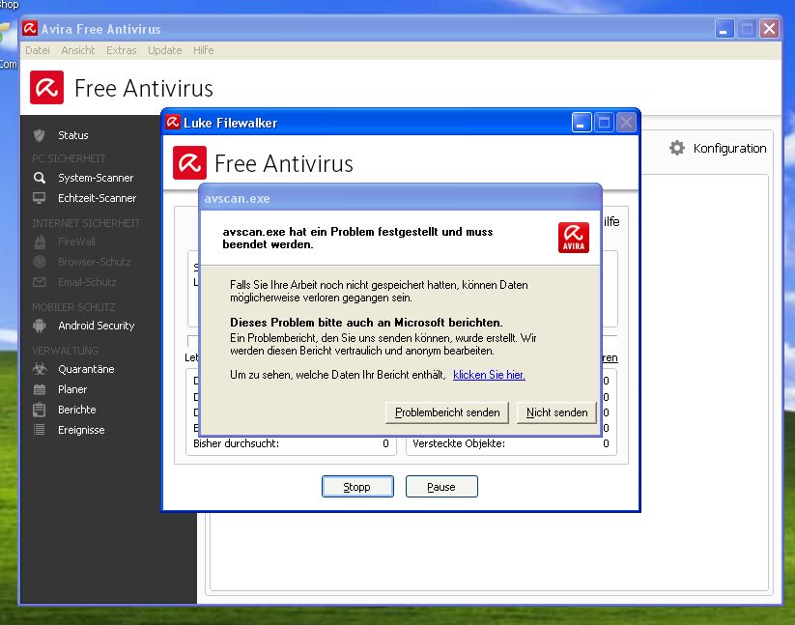This screenshot has width=795, height=625.
Task: Select FireWall in the sidebar
Action: click(x=76, y=241)
